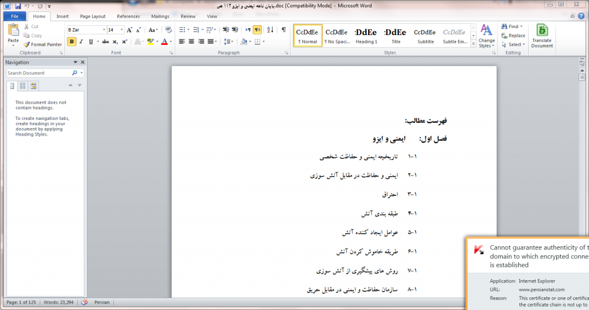The image size is (589, 310).
Task: Open the Word Help question mark
Action: point(583,17)
